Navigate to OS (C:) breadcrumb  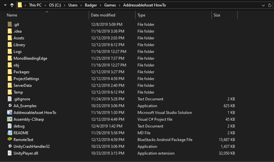(x=55, y=5)
